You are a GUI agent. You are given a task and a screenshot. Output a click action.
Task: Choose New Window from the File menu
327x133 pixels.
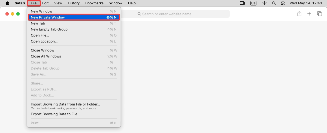coord(74,11)
